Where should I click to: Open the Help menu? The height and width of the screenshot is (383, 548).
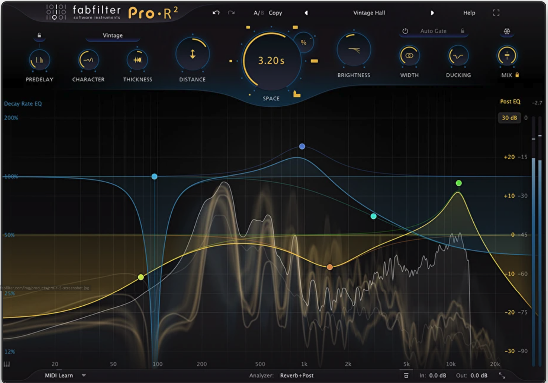tap(469, 13)
